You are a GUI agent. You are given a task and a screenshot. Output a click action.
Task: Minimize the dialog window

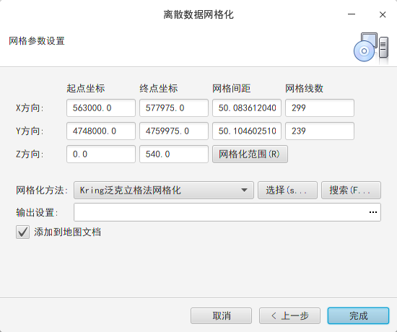click(352, 14)
